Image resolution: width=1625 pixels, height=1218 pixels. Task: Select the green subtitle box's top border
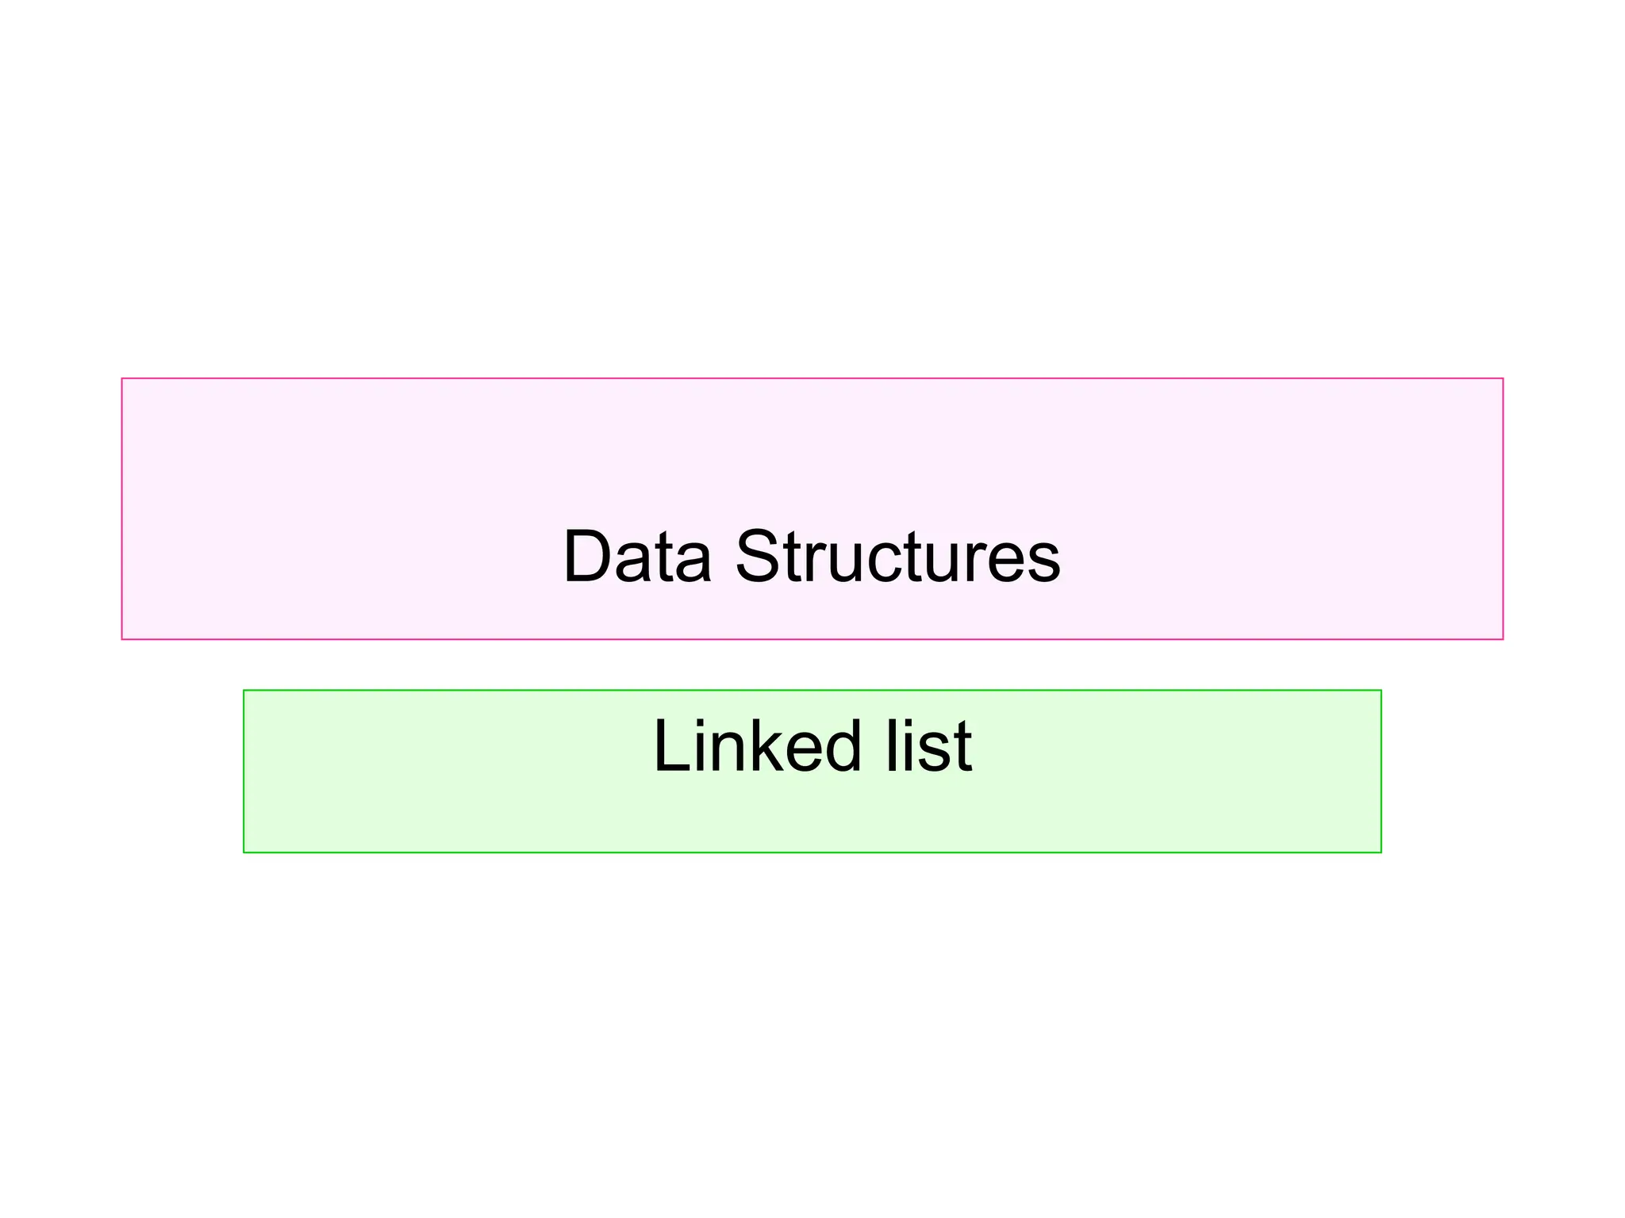[812, 691]
